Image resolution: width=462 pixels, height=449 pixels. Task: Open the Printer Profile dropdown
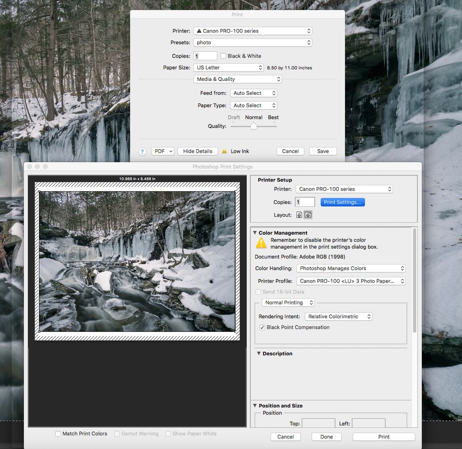click(x=351, y=281)
